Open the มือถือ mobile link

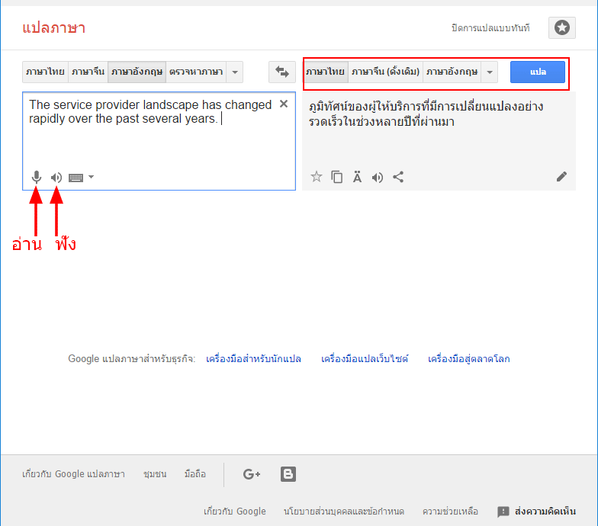point(195,474)
